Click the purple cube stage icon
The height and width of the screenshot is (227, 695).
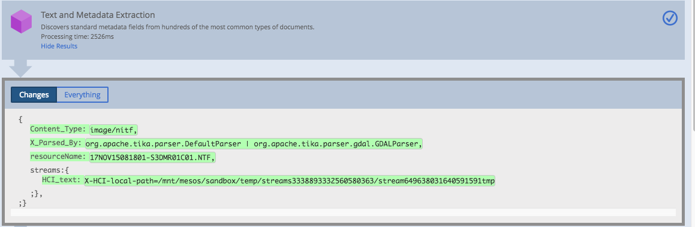pos(22,22)
